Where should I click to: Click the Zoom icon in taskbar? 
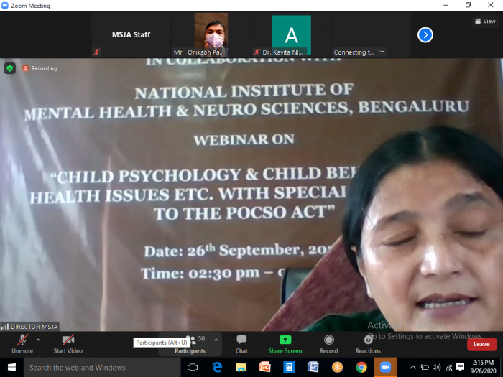pos(385,368)
